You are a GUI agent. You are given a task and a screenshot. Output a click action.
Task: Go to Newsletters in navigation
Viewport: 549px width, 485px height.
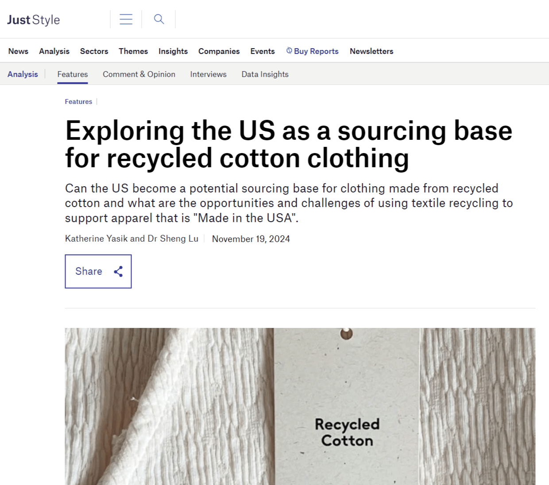click(x=371, y=51)
